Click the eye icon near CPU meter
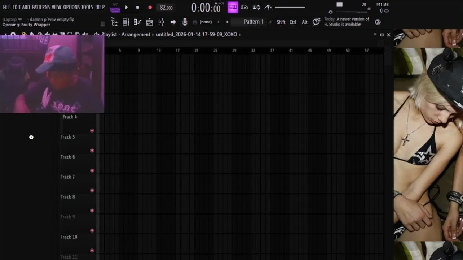The height and width of the screenshot is (260, 463). (x=331, y=12)
